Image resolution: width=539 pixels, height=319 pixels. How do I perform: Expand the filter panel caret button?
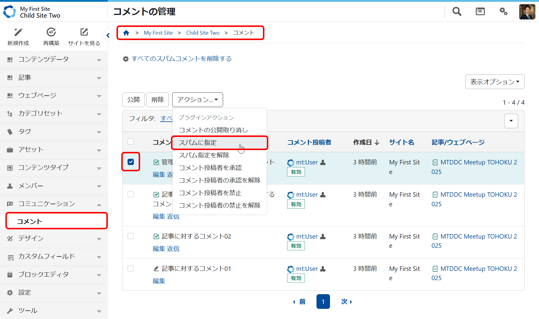pos(511,121)
